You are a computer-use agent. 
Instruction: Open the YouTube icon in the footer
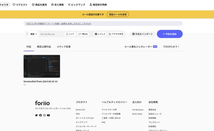49,115
